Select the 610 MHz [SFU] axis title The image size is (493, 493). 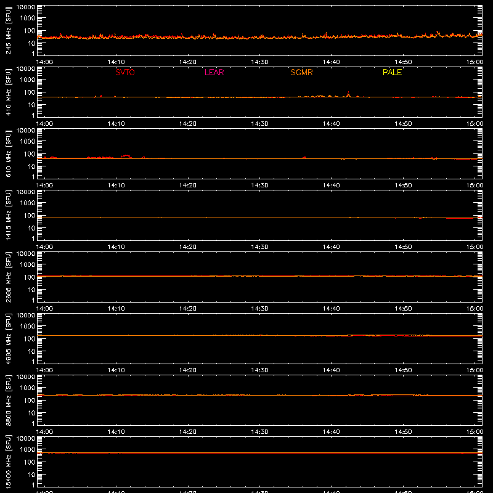9,153
